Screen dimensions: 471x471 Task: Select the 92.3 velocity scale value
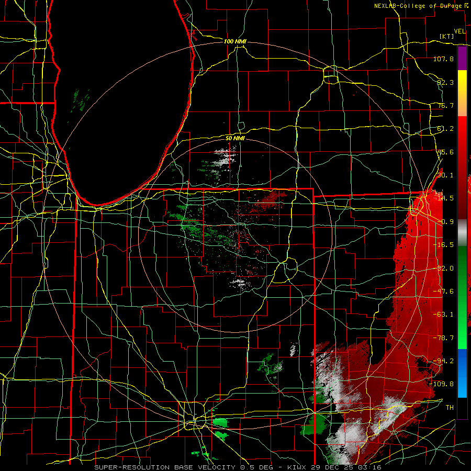click(445, 82)
